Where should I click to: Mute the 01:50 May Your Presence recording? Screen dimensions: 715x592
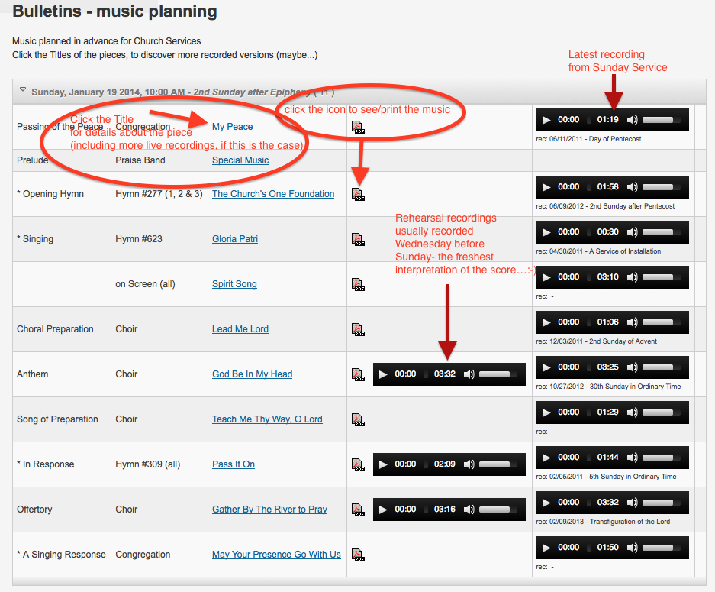pyautogui.click(x=633, y=547)
